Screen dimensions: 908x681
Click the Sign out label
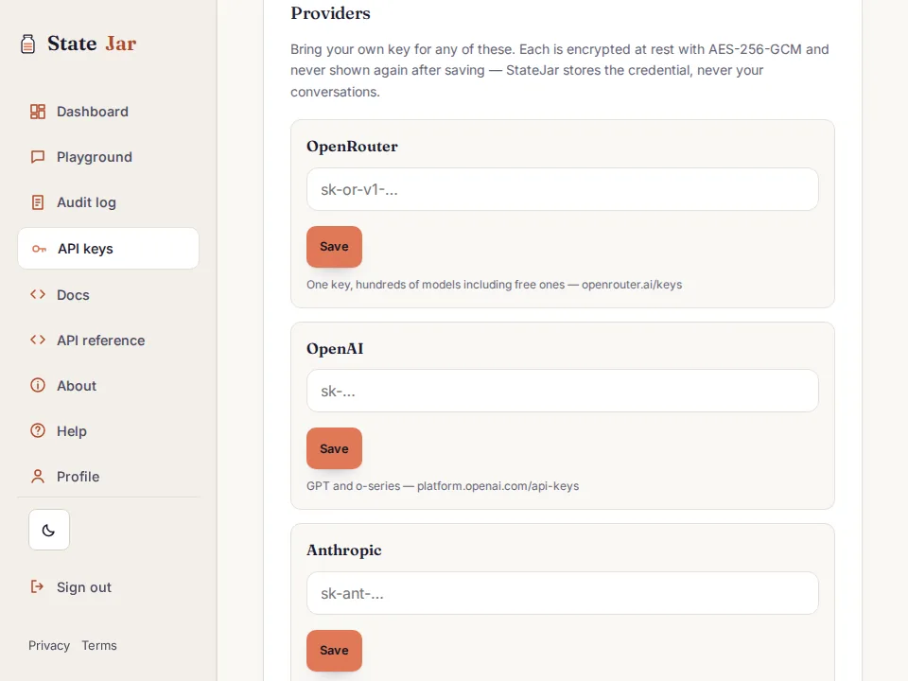point(84,587)
